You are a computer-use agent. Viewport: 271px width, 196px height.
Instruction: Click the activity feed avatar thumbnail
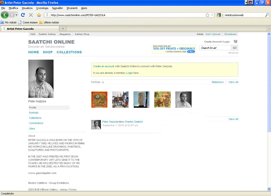pos(96,125)
